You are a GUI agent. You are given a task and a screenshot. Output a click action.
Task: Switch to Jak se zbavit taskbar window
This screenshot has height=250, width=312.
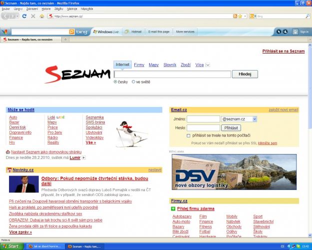tap(45, 246)
